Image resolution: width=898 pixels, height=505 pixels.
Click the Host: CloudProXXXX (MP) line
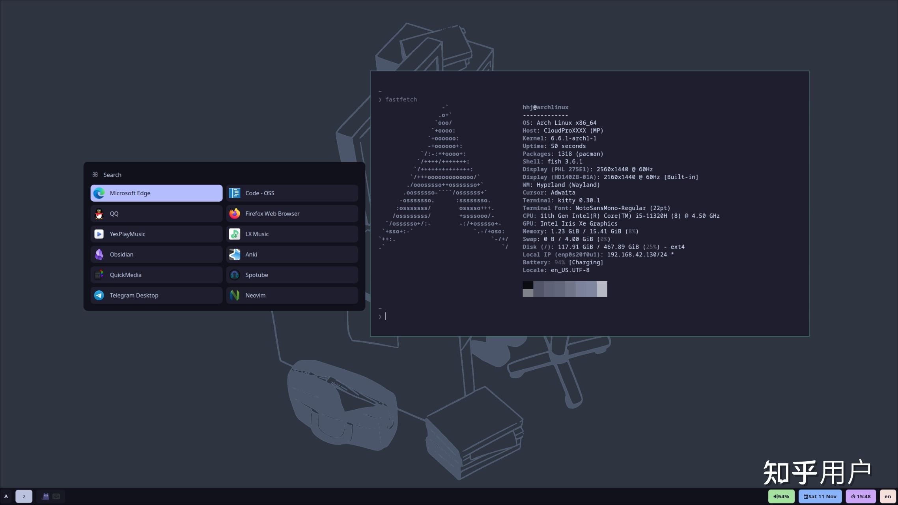pyautogui.click(x=563, y=131)
